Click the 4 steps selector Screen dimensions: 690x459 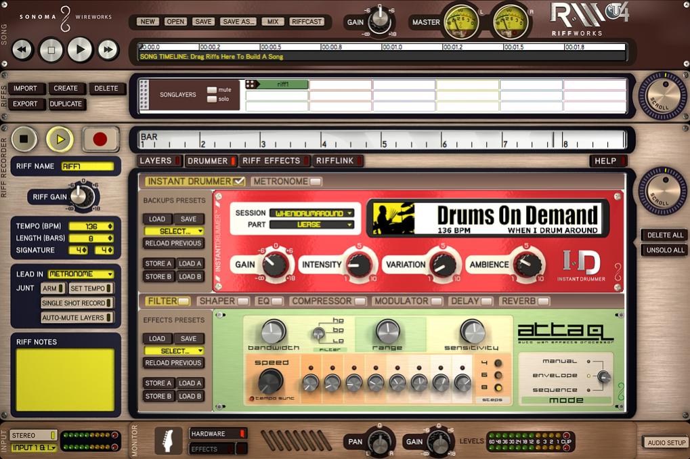[x=498, y=363]
